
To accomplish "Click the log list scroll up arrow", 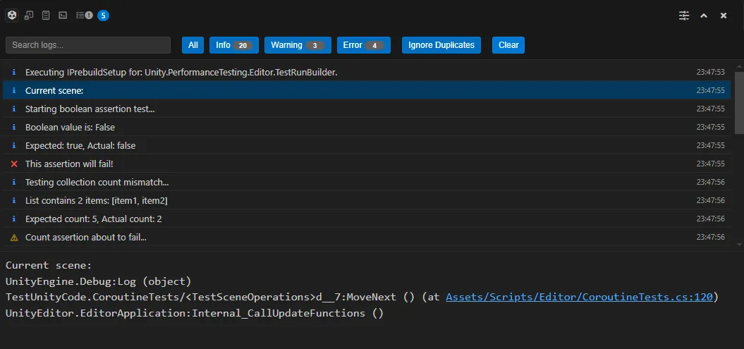I will [739, 66].
